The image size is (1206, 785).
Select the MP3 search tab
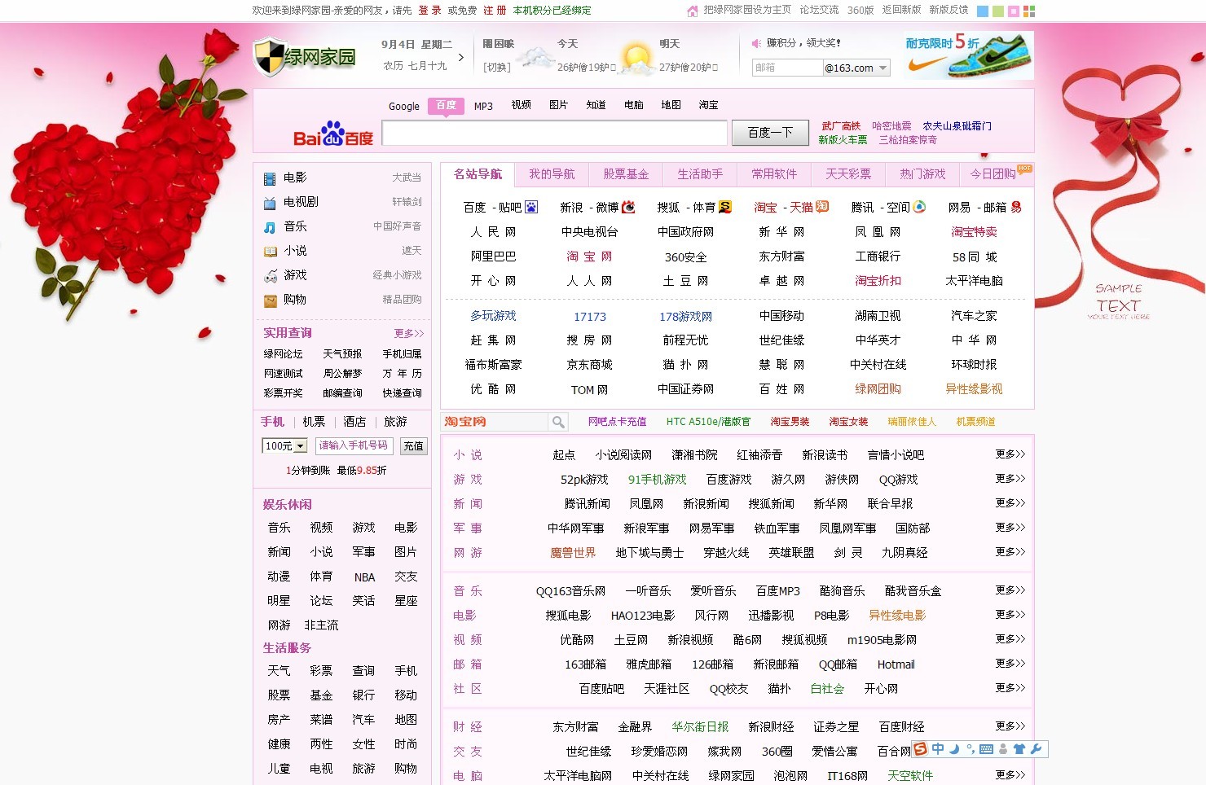coord(483,106)
